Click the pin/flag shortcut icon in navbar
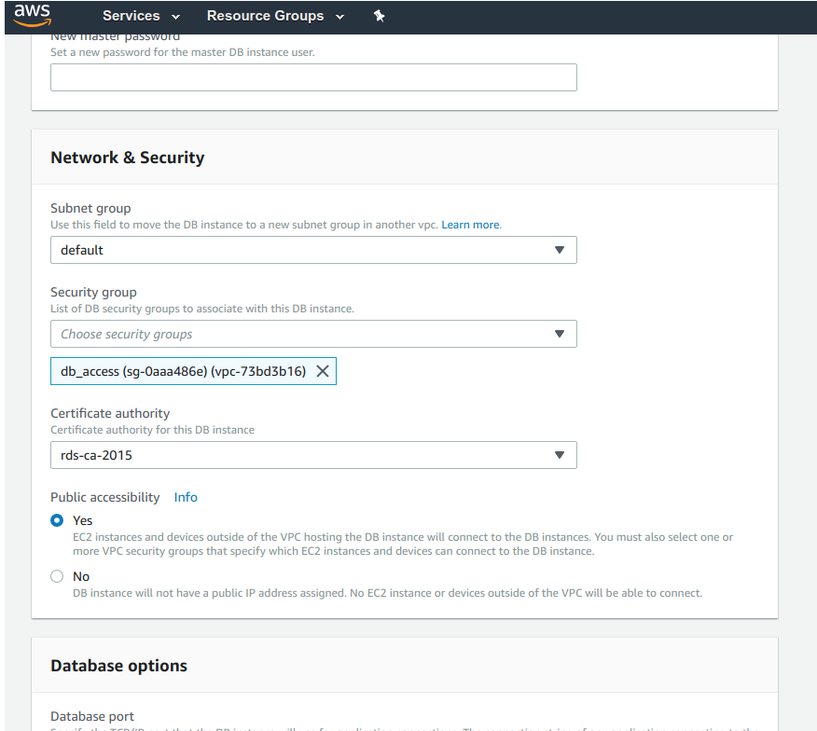This screenshot has width=817, height=731. pyautogui.click(x=380, y=16)
